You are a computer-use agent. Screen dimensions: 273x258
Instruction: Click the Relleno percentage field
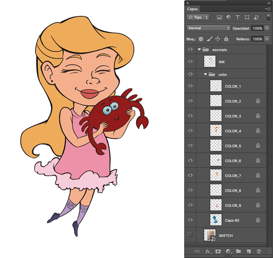point(257,39)
